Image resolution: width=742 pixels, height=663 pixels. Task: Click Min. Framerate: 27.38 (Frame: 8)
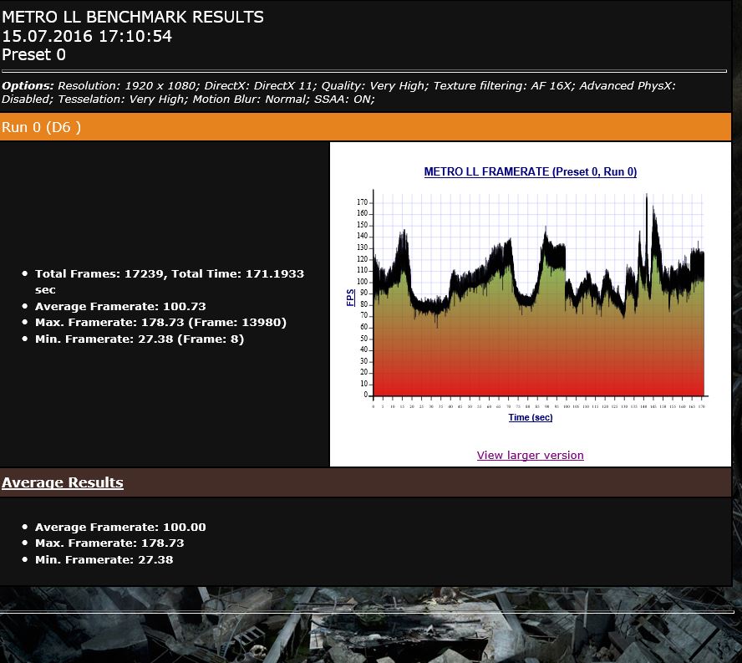140,339
